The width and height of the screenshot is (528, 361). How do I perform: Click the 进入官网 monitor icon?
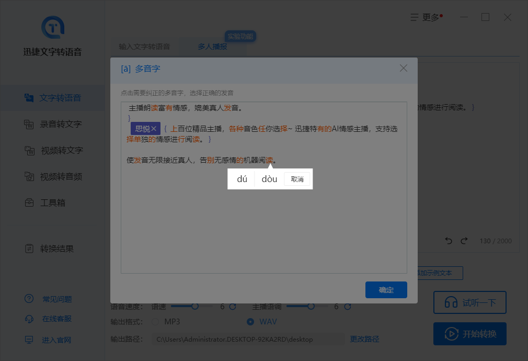click(29, 340)
